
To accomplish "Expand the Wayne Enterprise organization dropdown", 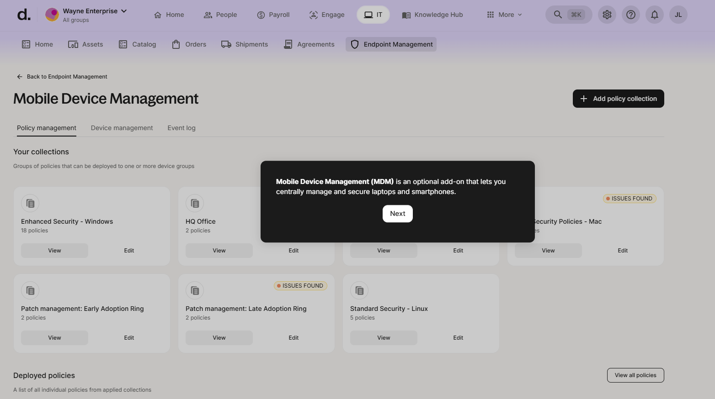I will [x=123, y=11].
